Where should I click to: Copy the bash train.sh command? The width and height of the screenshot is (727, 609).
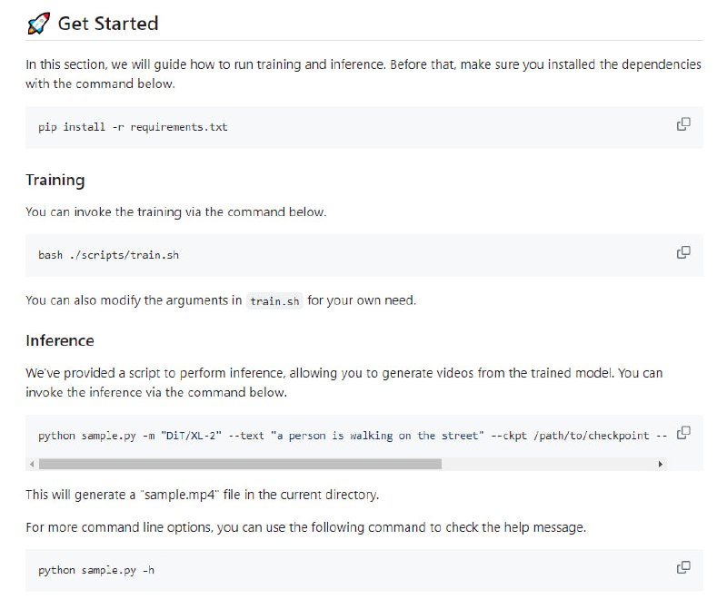pyautogui.click(x=683, y=252)
